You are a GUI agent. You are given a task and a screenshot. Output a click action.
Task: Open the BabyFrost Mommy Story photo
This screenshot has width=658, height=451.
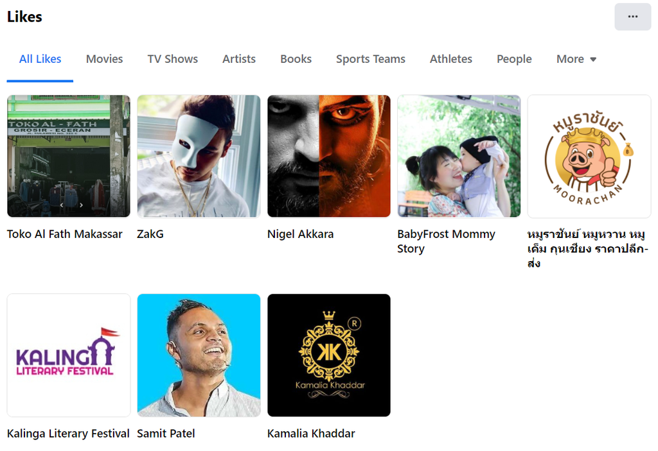click(459, 156)
